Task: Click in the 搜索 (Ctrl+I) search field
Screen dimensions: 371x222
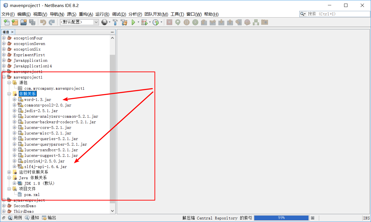Action: coord(338,14)
